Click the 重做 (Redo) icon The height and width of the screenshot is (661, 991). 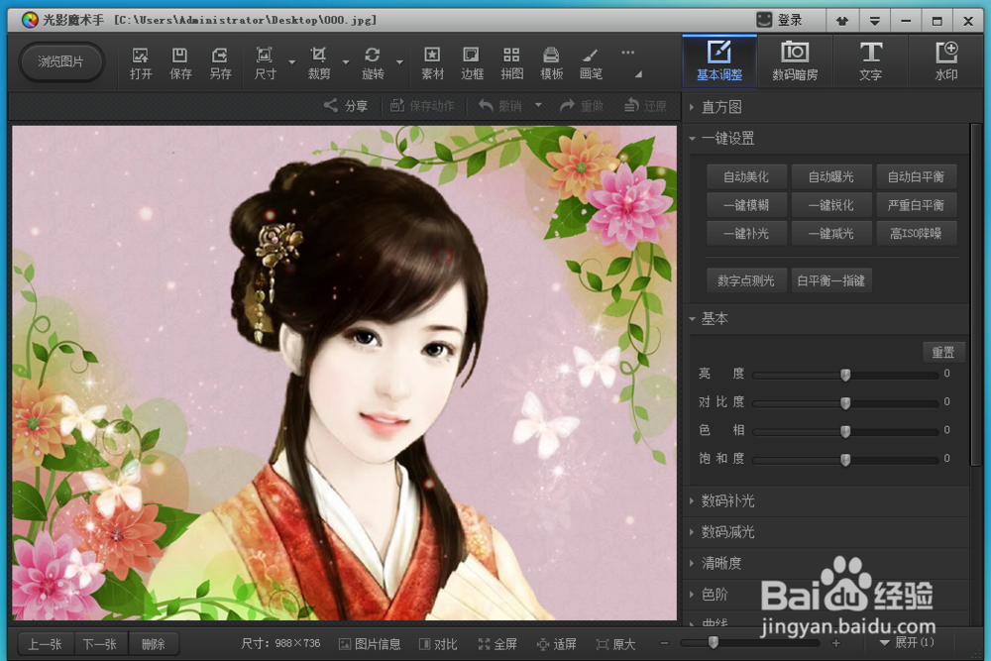tap(582, 105)
